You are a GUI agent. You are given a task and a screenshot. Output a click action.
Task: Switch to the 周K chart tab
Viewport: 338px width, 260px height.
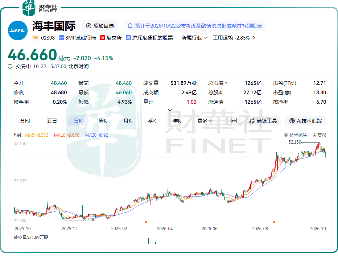pyautogui.click(x=103, y=121)
